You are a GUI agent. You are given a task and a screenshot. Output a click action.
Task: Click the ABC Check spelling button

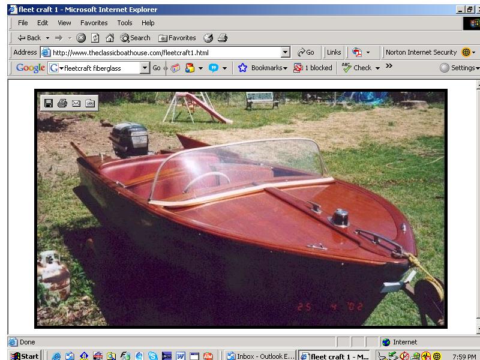tap(356, 68)
